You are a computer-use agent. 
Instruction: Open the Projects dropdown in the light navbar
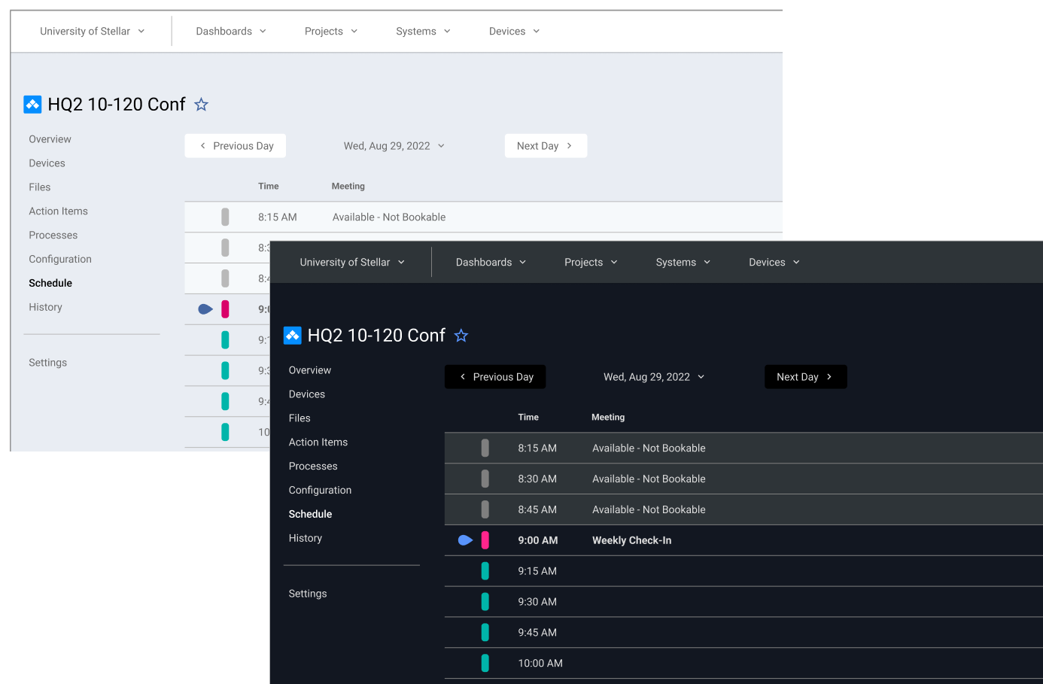[330, 31]
